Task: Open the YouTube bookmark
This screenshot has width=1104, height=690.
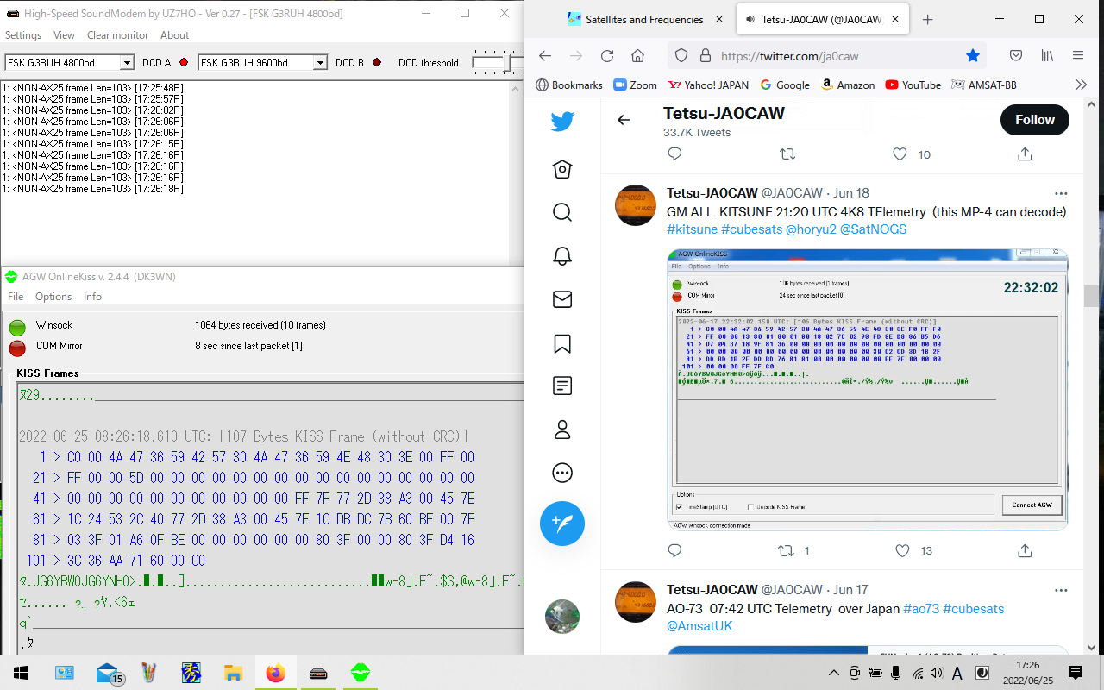Action: tap(913, 85)
